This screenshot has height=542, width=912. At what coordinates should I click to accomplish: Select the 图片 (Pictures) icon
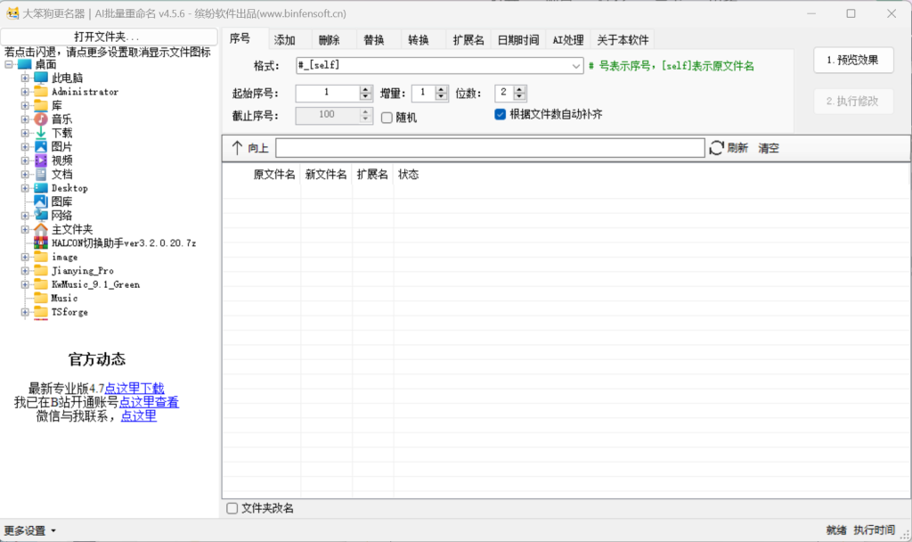(40, 145)
